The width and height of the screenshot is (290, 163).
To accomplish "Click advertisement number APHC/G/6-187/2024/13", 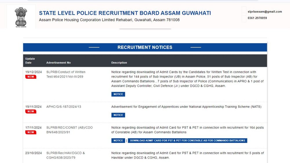I will [x=64, y=107].
